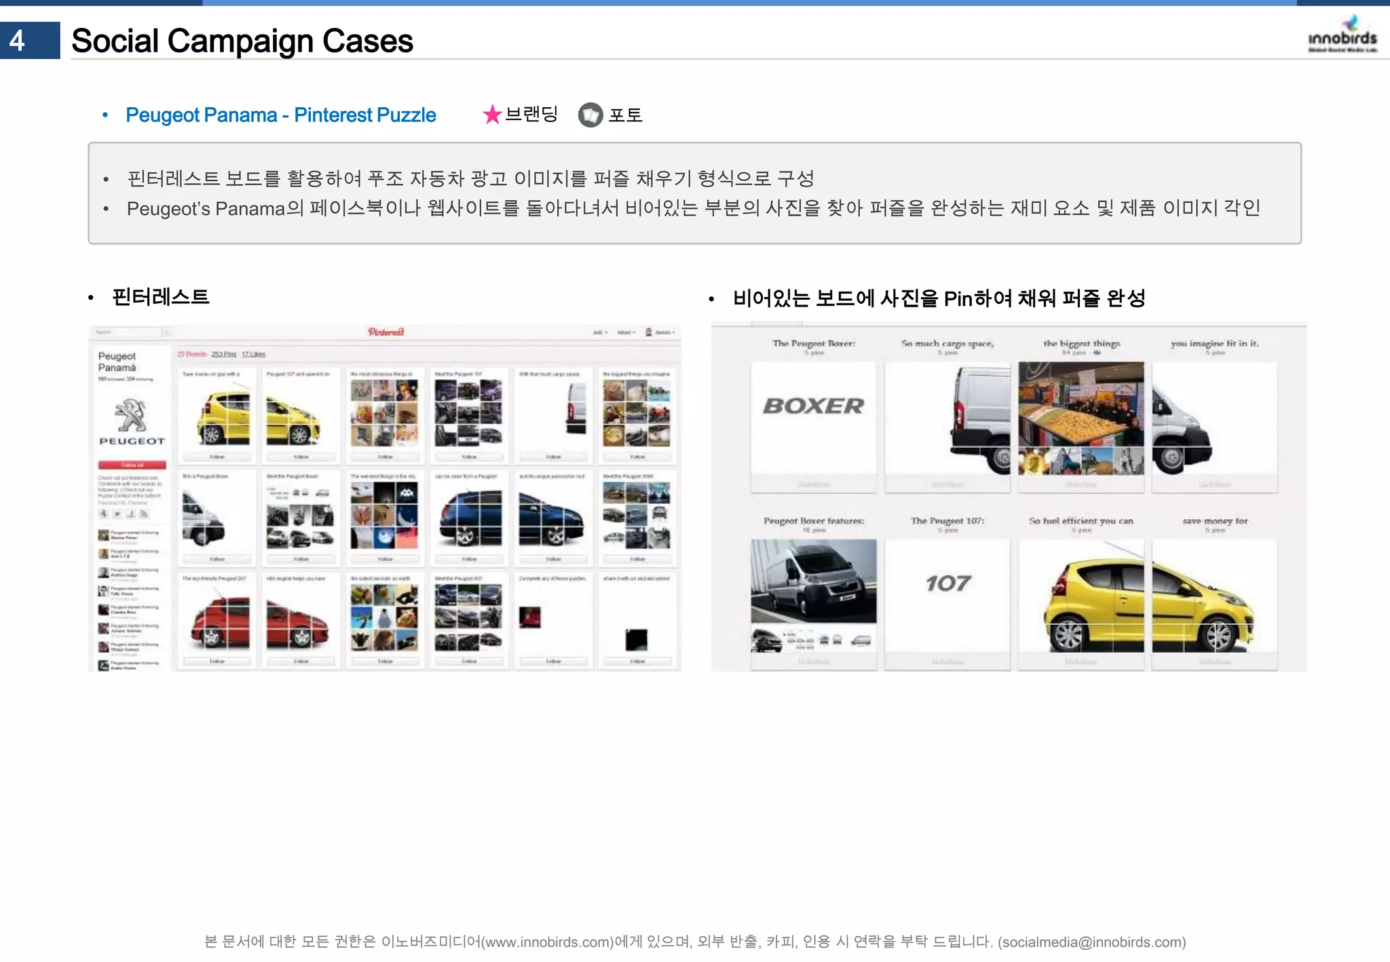Image resolution: width=1390 pixels, height=962 pixels.
Task: Open the user account dropdown in the Pinterest header
Action: pyautogui.click(x=664, y=332)
